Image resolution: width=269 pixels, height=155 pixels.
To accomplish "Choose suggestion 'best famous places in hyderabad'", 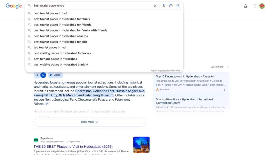I will coord(104,59).
